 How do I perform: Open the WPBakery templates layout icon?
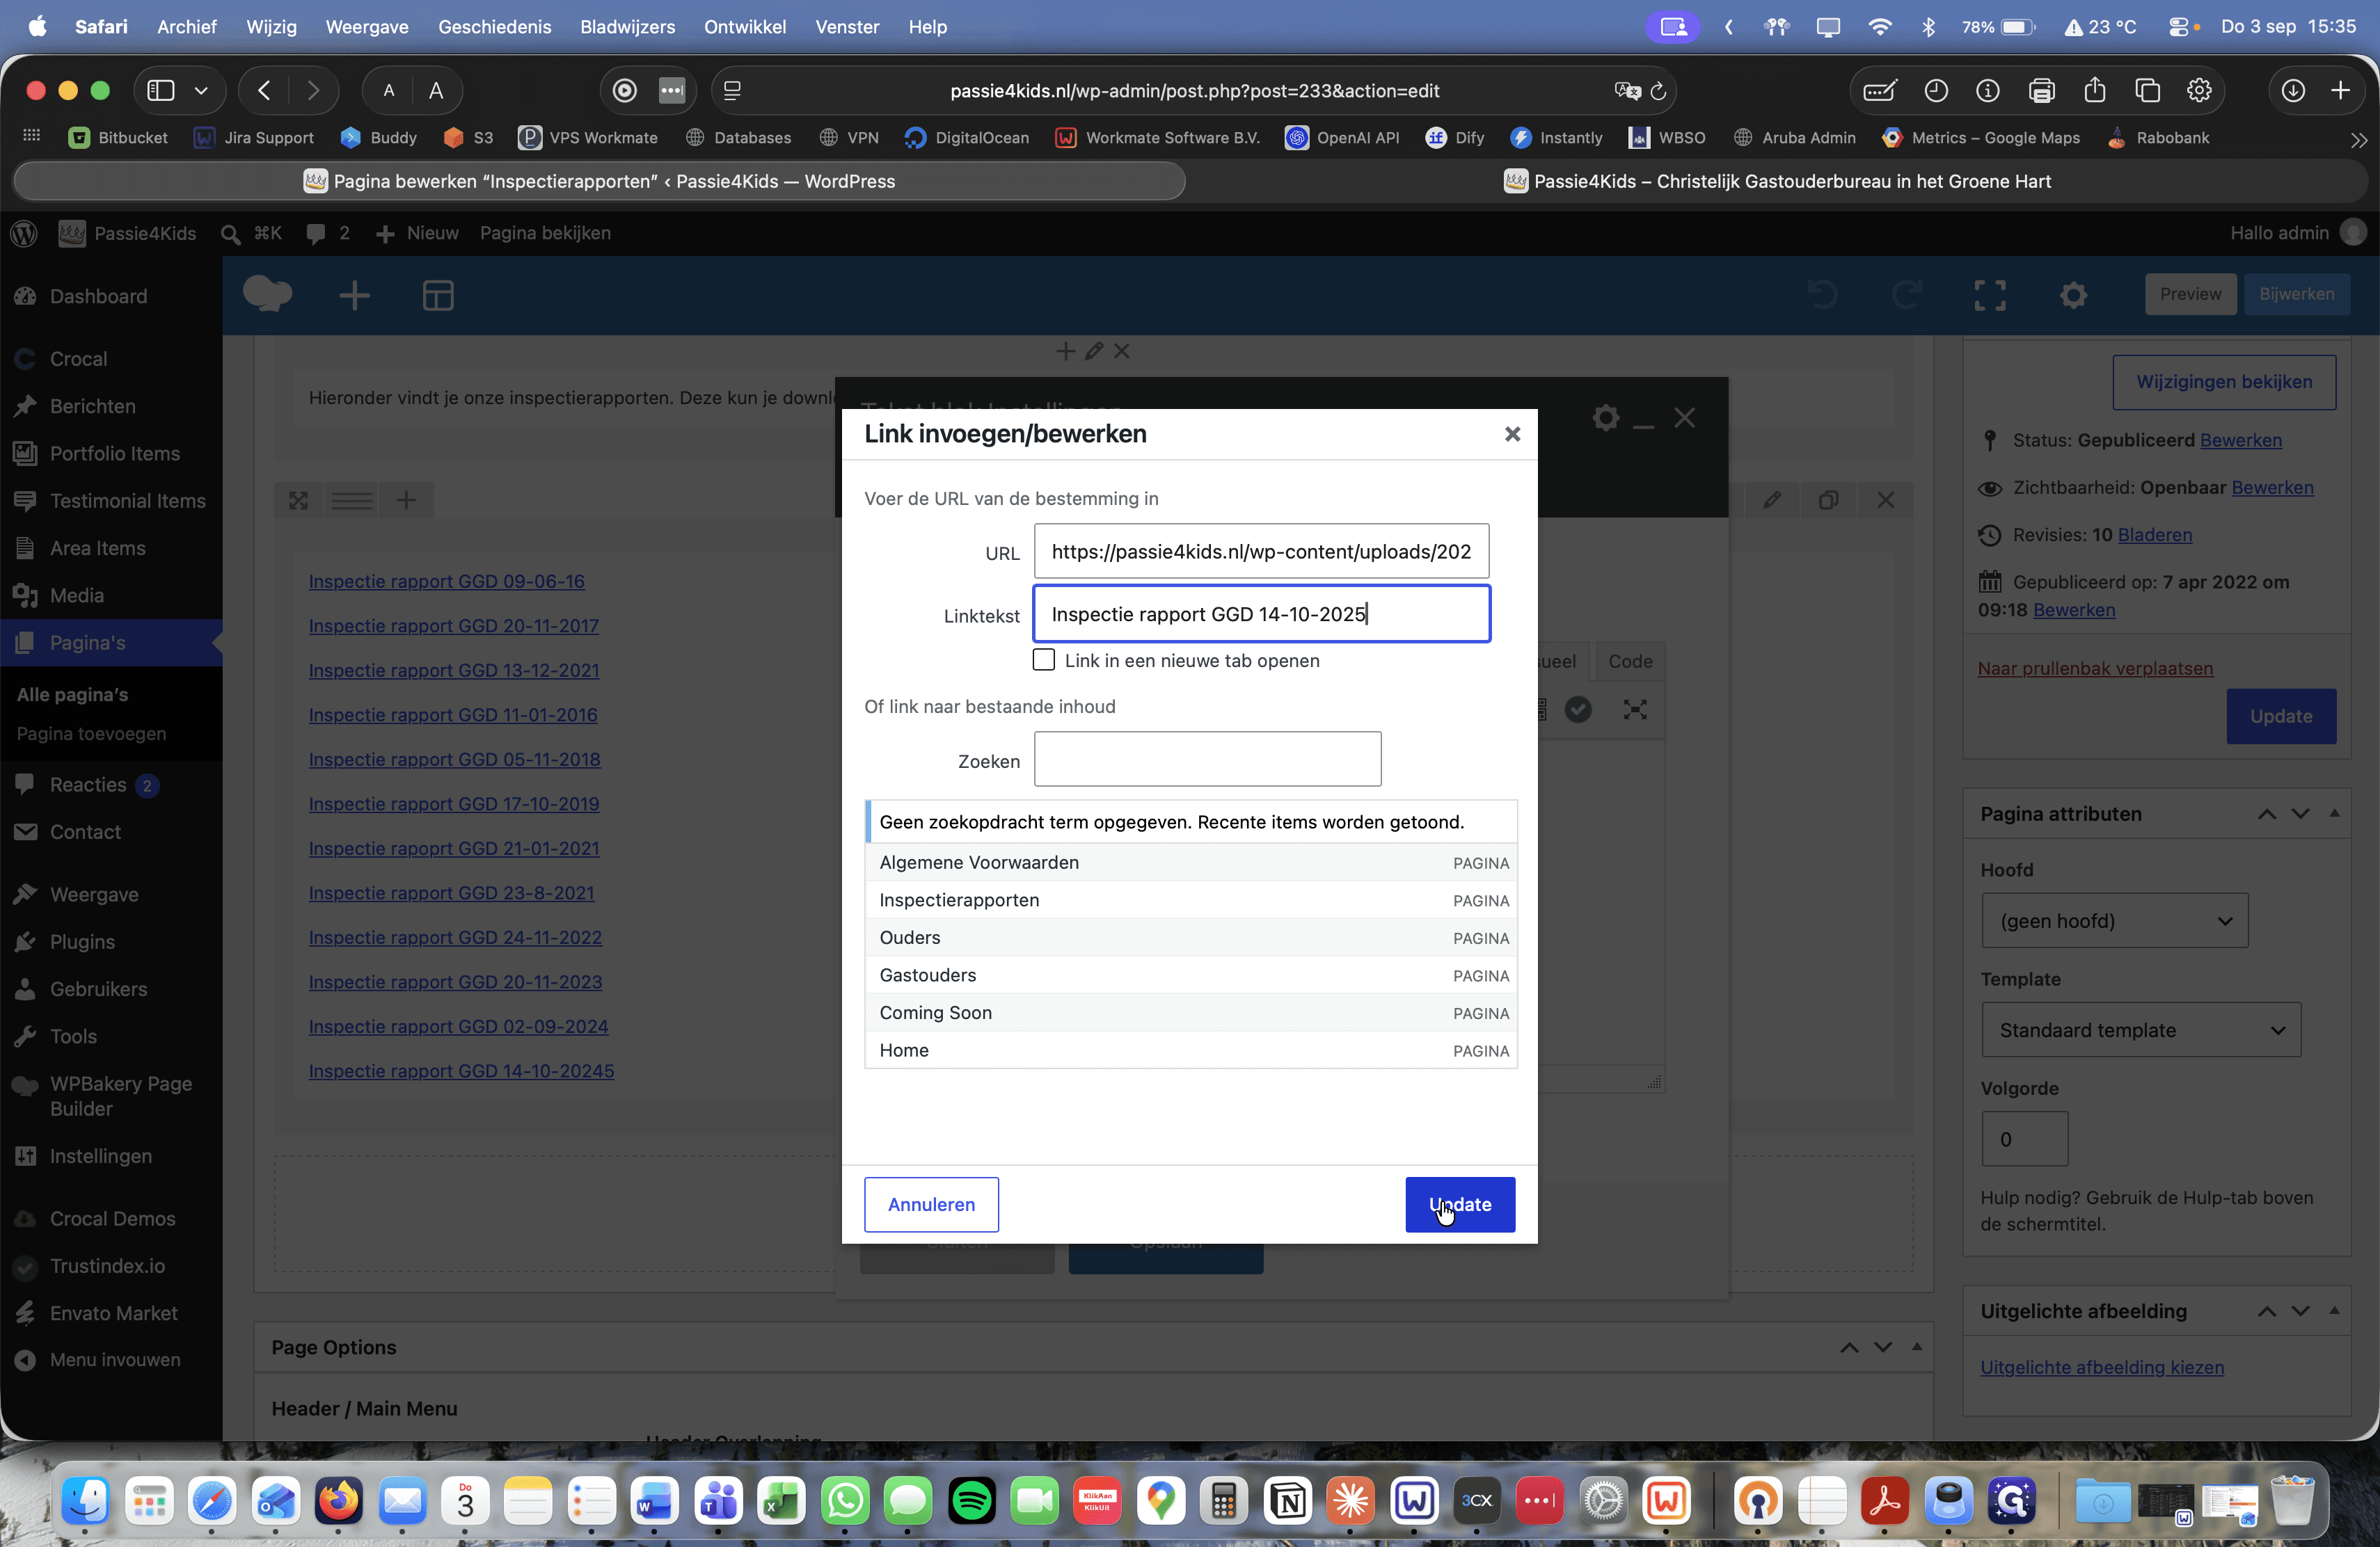click(x=438, y=295)
